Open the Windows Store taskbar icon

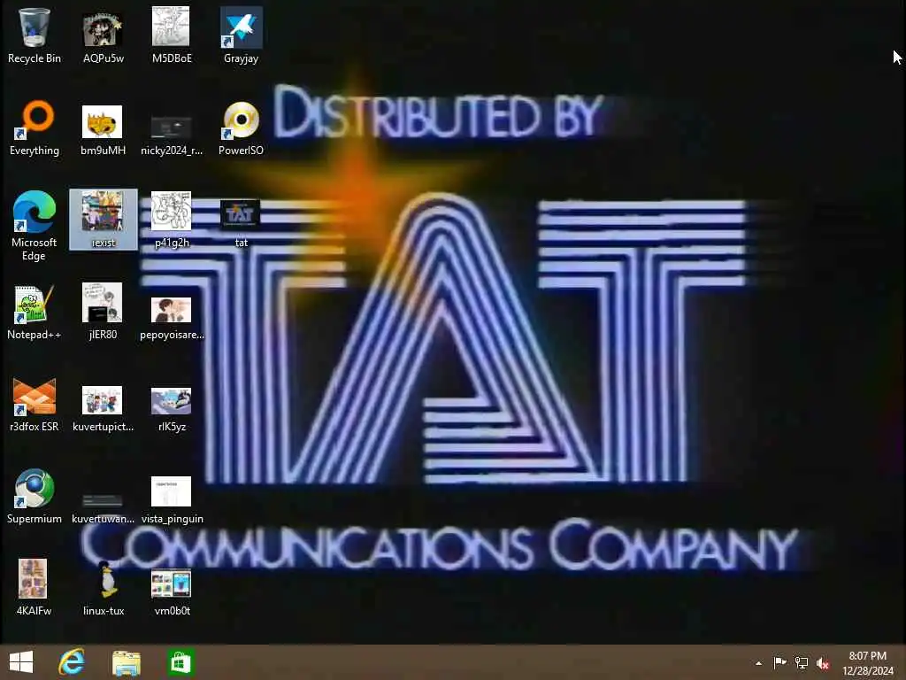pos(180,662)
